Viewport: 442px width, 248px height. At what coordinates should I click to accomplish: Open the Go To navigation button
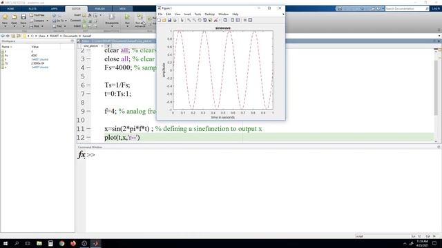(x=58, y=21)
